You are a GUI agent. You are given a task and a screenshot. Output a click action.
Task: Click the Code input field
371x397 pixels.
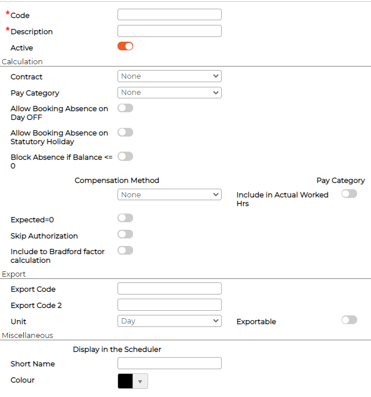click(x=170, y=14)
